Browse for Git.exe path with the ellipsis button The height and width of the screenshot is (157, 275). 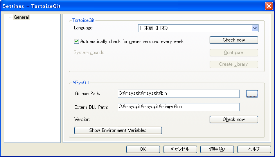pyautogui.click(x=252, y=94)
